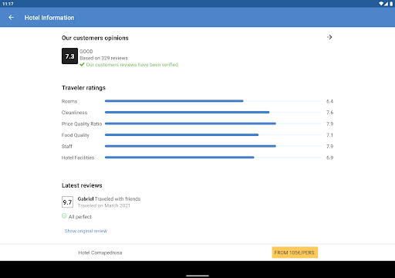This screenshot has width=395, height=278.
Task: Tap the smiley icon beside All perfect
Action: pos(64,216)
